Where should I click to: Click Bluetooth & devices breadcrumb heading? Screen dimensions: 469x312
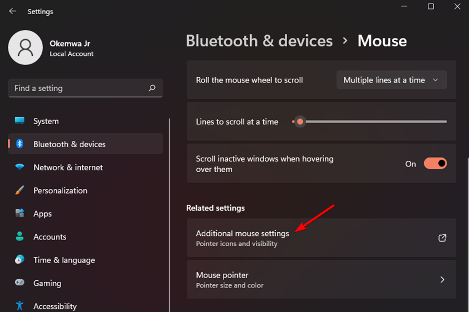pyautogui.click(x=259, y=41)
